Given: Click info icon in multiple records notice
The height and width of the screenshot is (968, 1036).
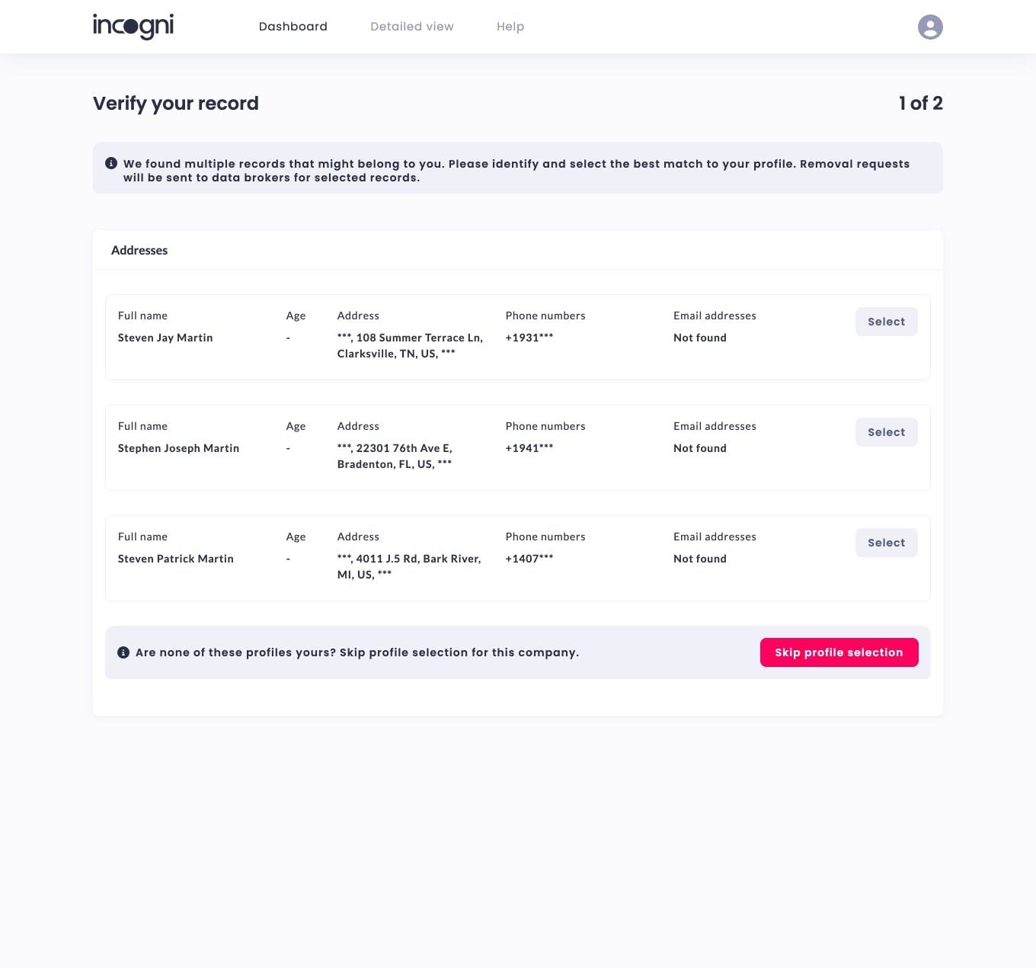Looking at the screenshot, I should pos(111,163).
